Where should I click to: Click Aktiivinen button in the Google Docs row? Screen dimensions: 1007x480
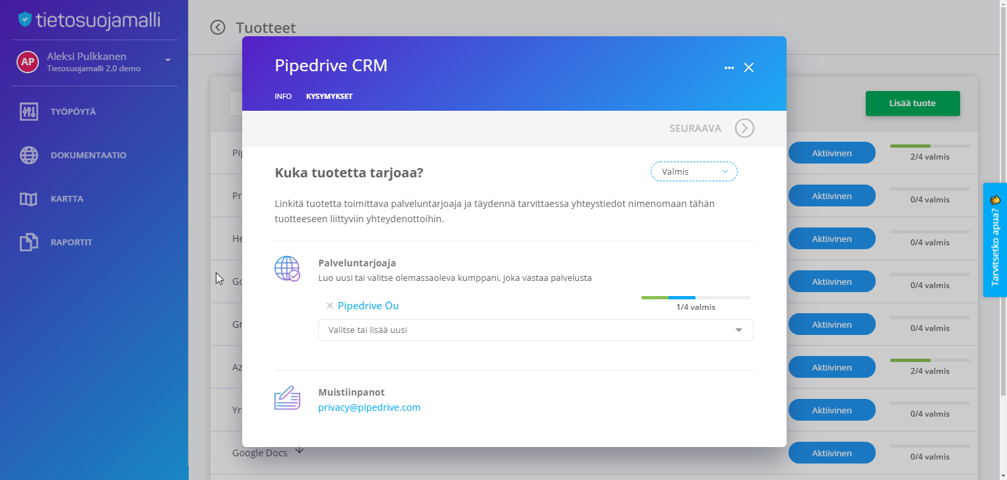click(x=831, y=453)
